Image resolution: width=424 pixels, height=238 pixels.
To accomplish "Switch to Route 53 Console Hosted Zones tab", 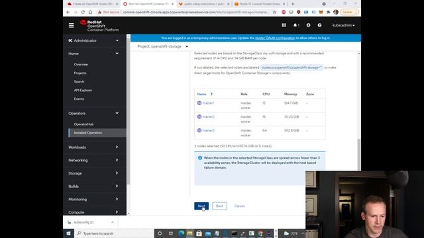I will click(260, 4).
